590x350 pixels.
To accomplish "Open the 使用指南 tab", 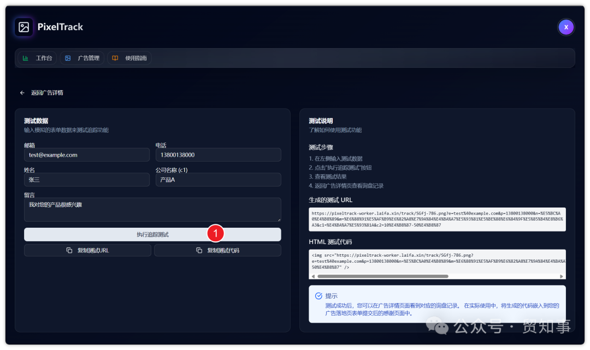I will (x=129, y=58).
